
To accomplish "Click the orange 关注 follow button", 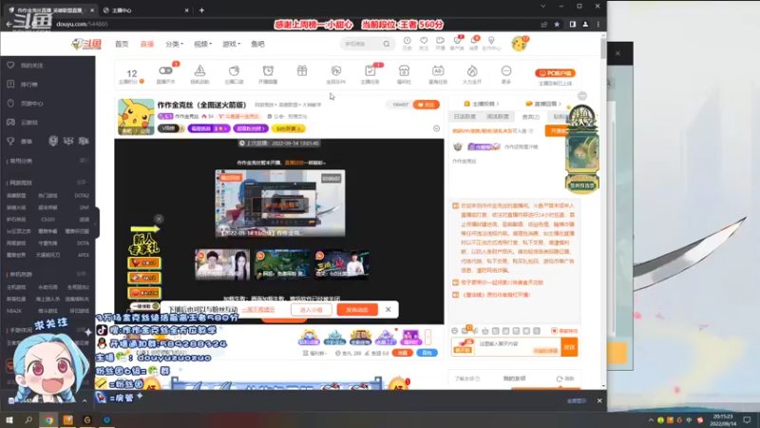I will (426, 105).
